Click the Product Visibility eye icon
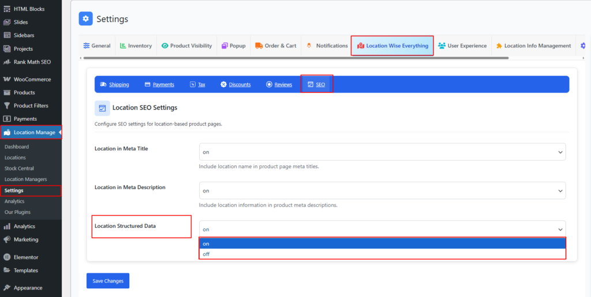The height and width of the screenshot is (297, 591). coord(165,46)
